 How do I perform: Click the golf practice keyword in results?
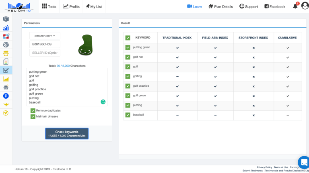pyautogui.click(x=141, y=86)
